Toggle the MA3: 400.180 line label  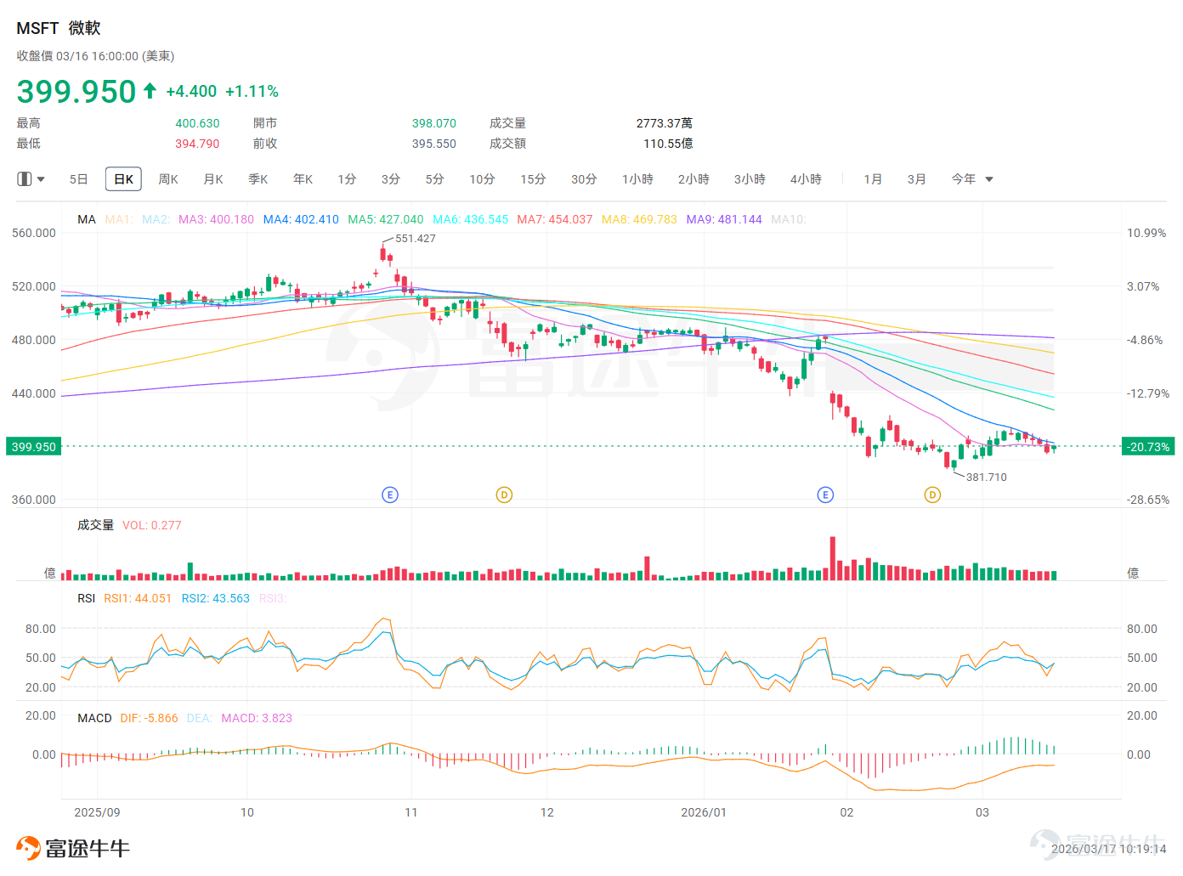pos(216,219)
